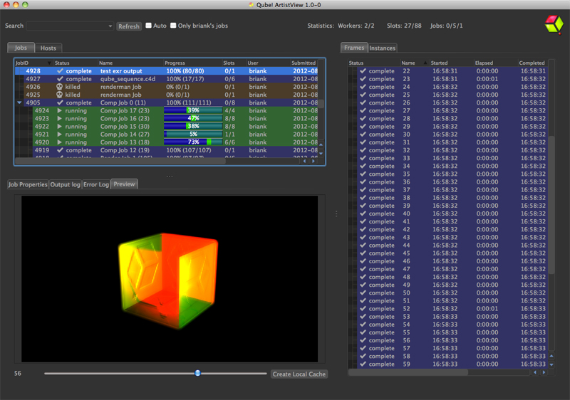The width and height of the screenshot is (570, 400).
Task: Collapse job 4905 Comp Job 0 tree
Action: tap(20, 102)
